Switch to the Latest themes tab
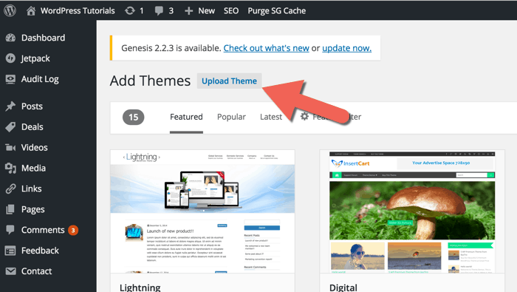The image size is (517, 292). 271,117
